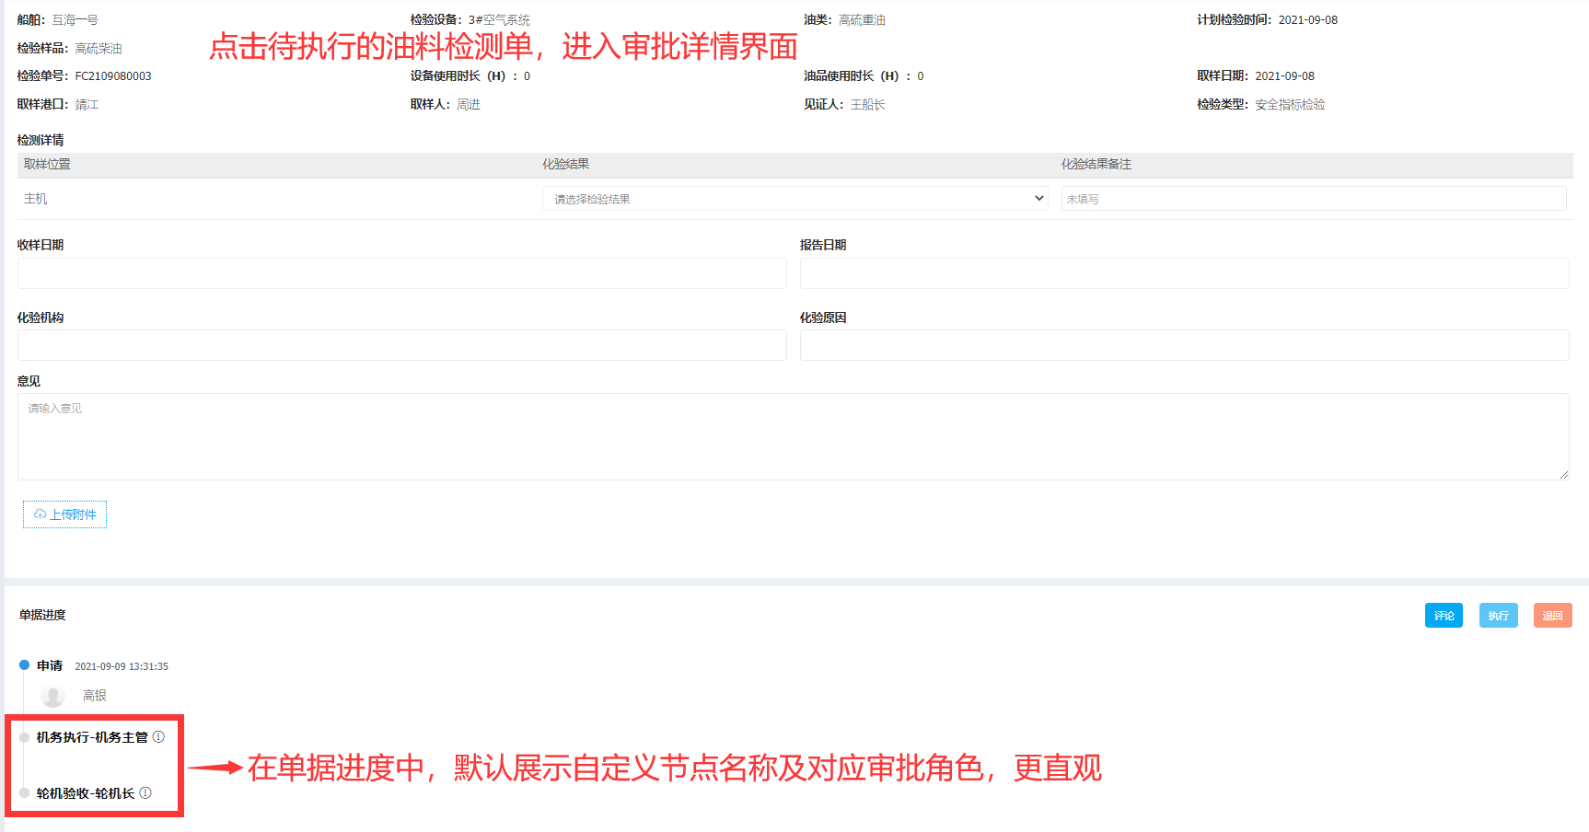Click the 化验机构 input box
The width and height of the screenshot is (1589, 832).
click(x=402, y=345)
